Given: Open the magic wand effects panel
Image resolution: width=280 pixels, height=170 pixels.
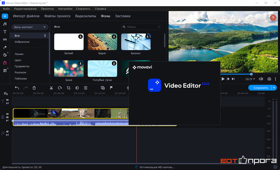Looking at the screenshot, I should pos(5,47).
